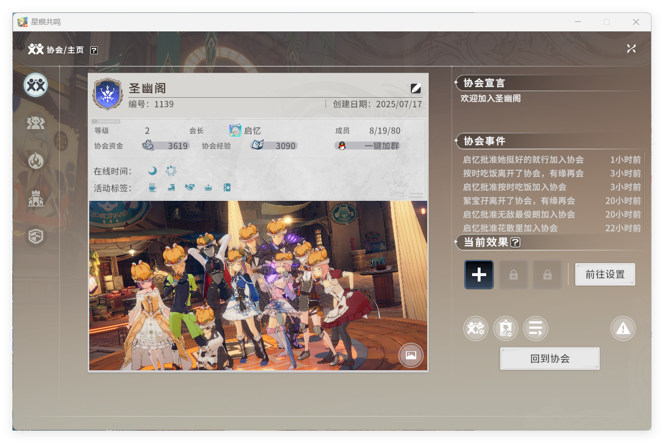This screenshot has width=664, height=443.
Task: Edit guild info with the pencil icon
Action: 416,88
